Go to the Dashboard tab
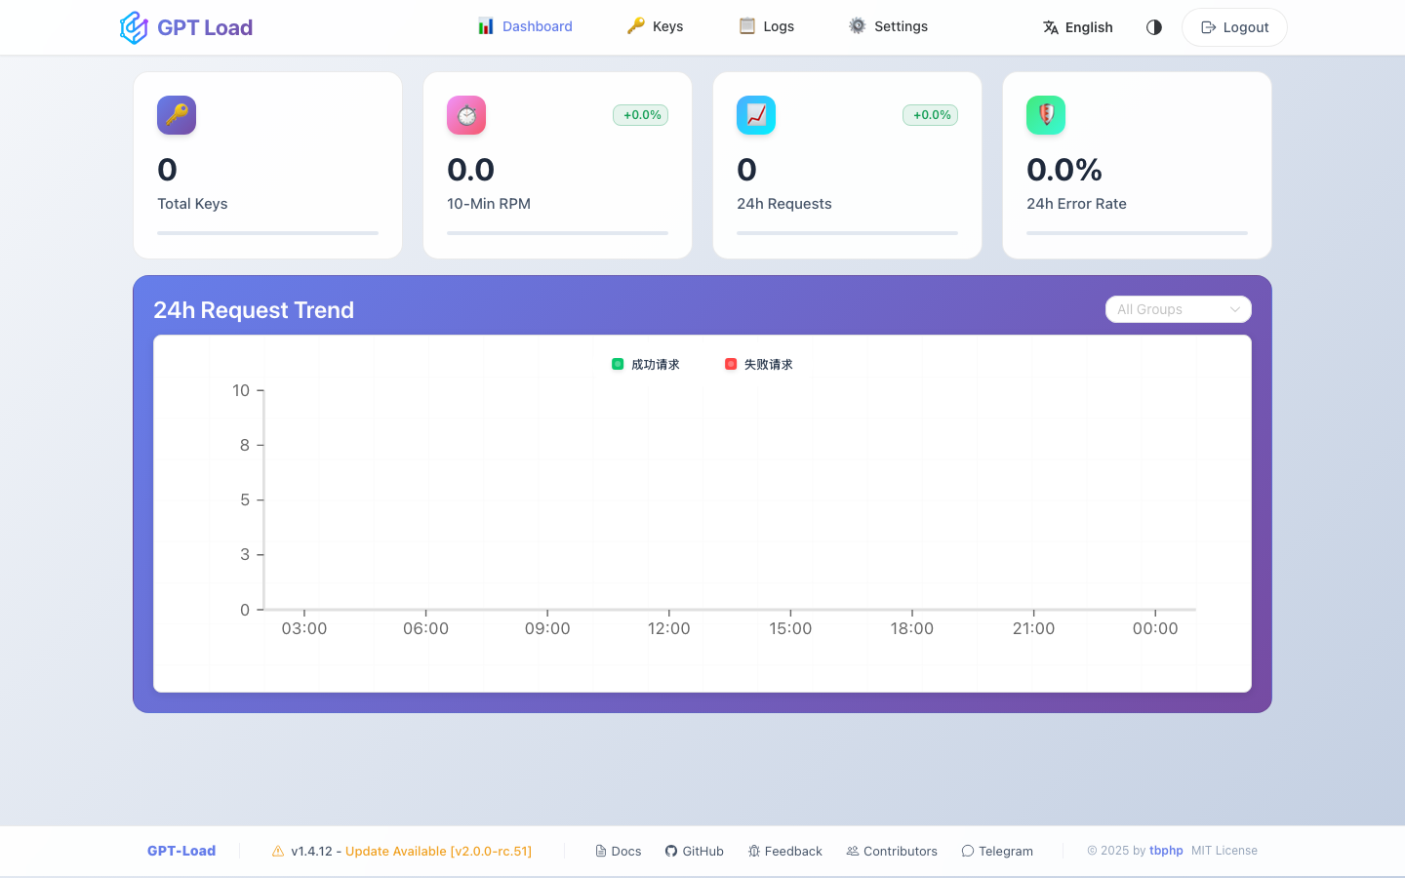 pyautogui.click(x=525, y=26)
